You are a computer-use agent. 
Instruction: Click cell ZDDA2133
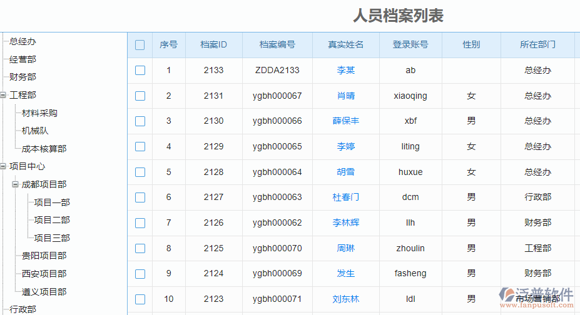[x=277, y=70]
